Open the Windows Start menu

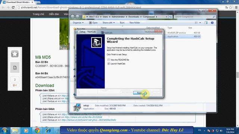coord(4,131)
